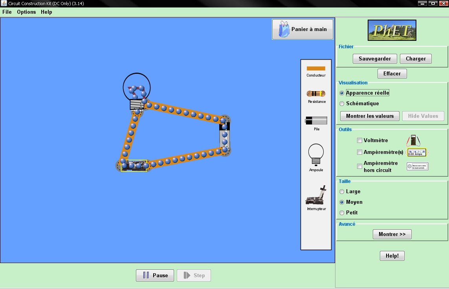Click the Hide Values button
Viewport: 449px width, 289px height.
(423, 116)
